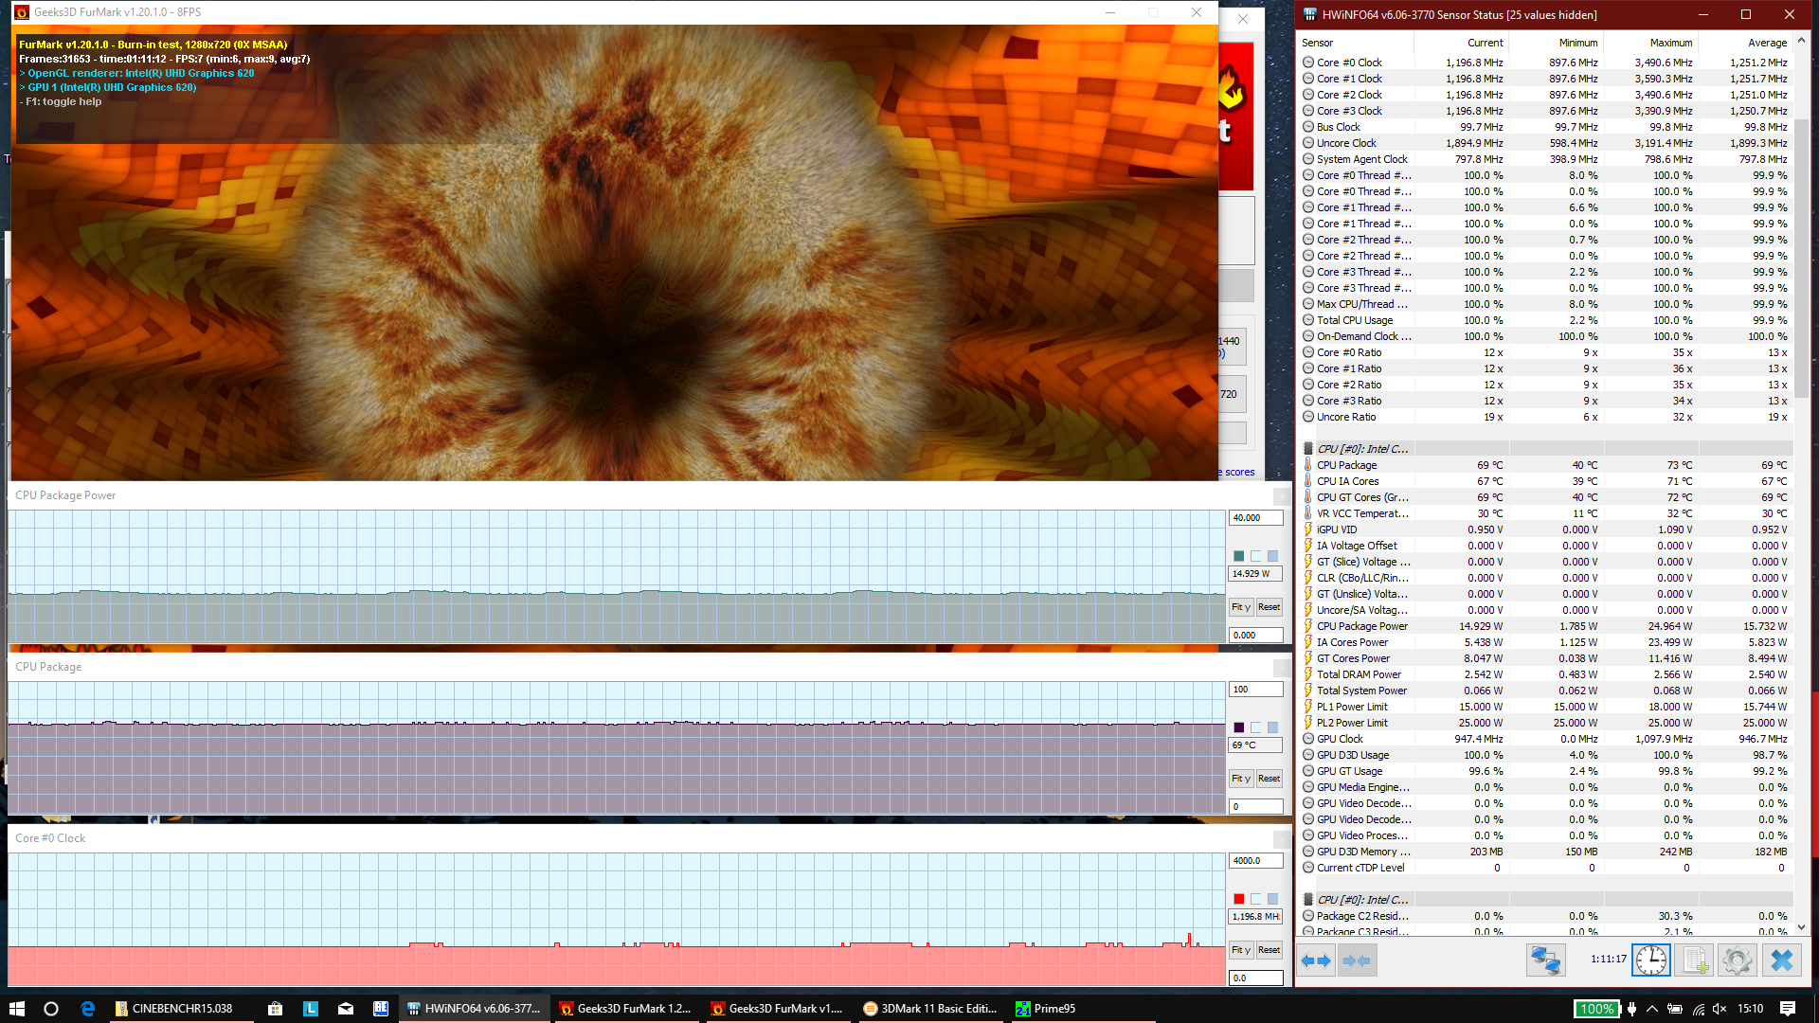
Task: Open Prime95 from the taskbar
Action: pos(1045,1009)
